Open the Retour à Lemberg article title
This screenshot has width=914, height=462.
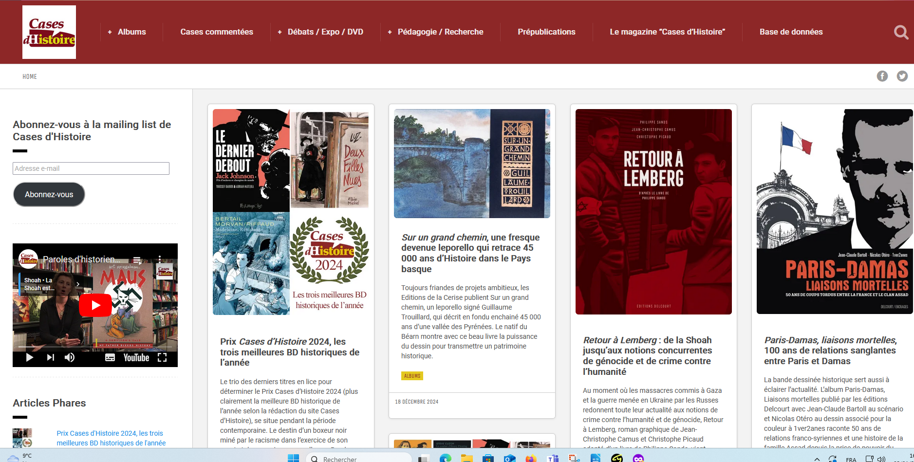point(648,356)
